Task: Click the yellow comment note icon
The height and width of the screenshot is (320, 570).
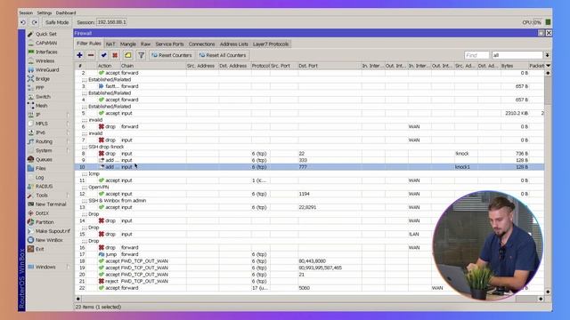Action: (128, 55)
